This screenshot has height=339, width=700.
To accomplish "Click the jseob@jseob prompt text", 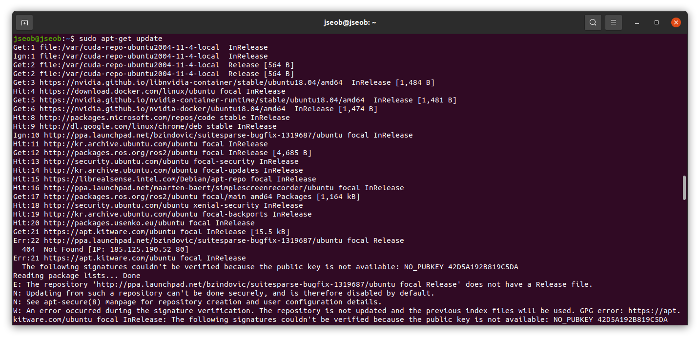I will 38,39.
